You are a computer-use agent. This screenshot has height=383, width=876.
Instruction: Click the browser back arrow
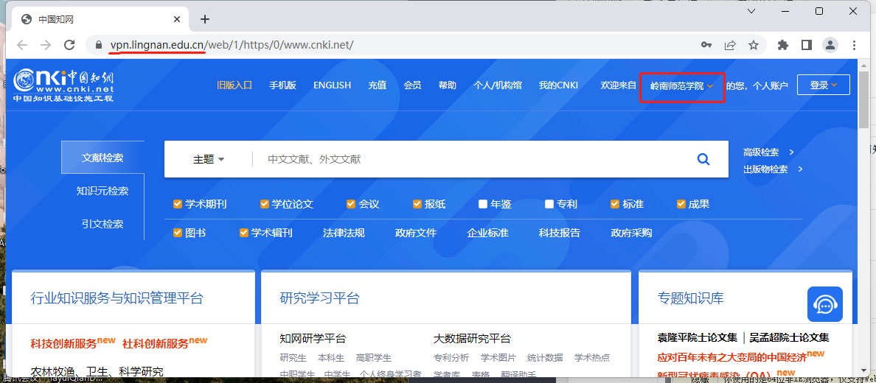22,45
